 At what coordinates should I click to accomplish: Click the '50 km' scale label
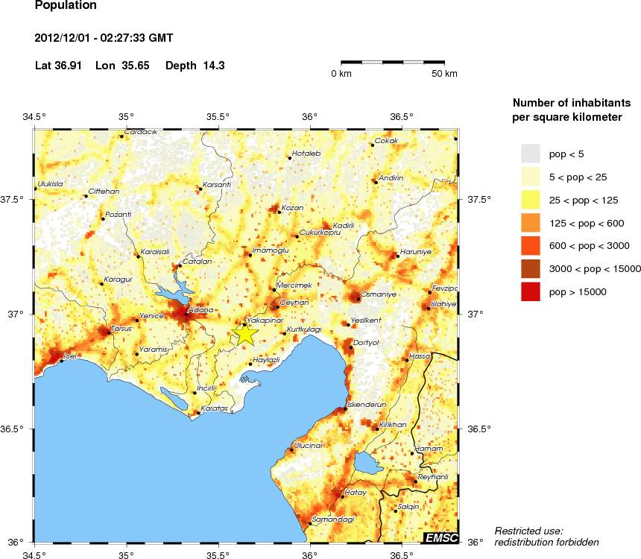444,74
